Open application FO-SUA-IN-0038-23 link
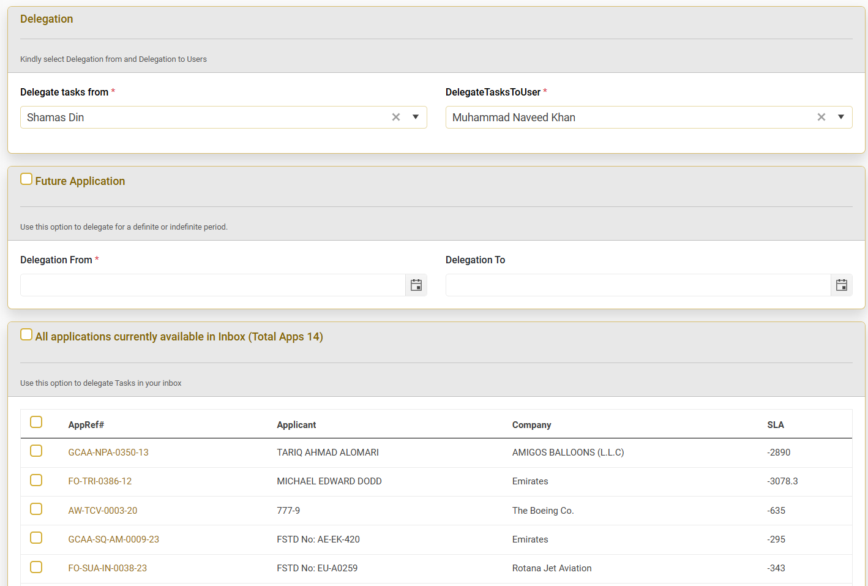The width and height of the screenshot is (868, 586). (108, 568)
